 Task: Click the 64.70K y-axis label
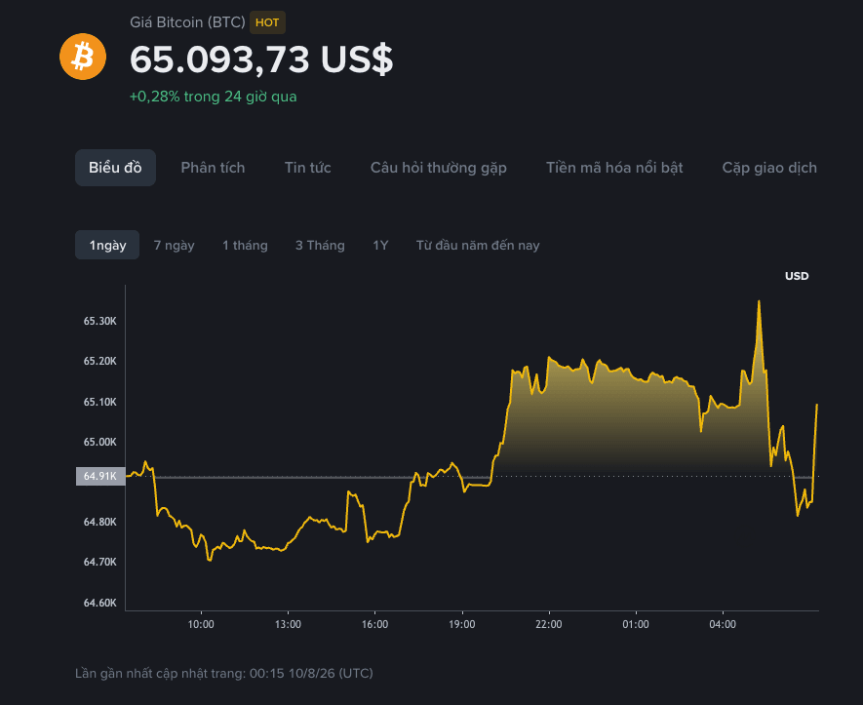pos(100,562)
